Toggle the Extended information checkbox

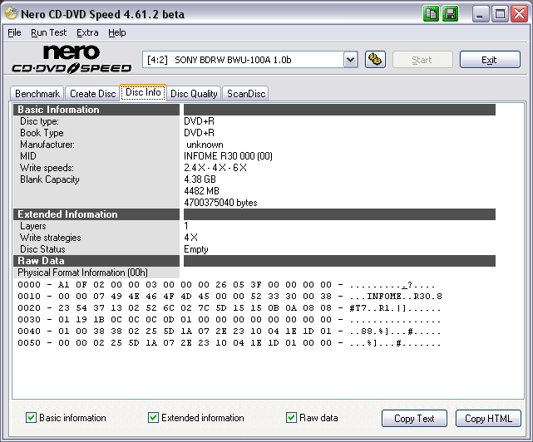[x=153, y=418]
